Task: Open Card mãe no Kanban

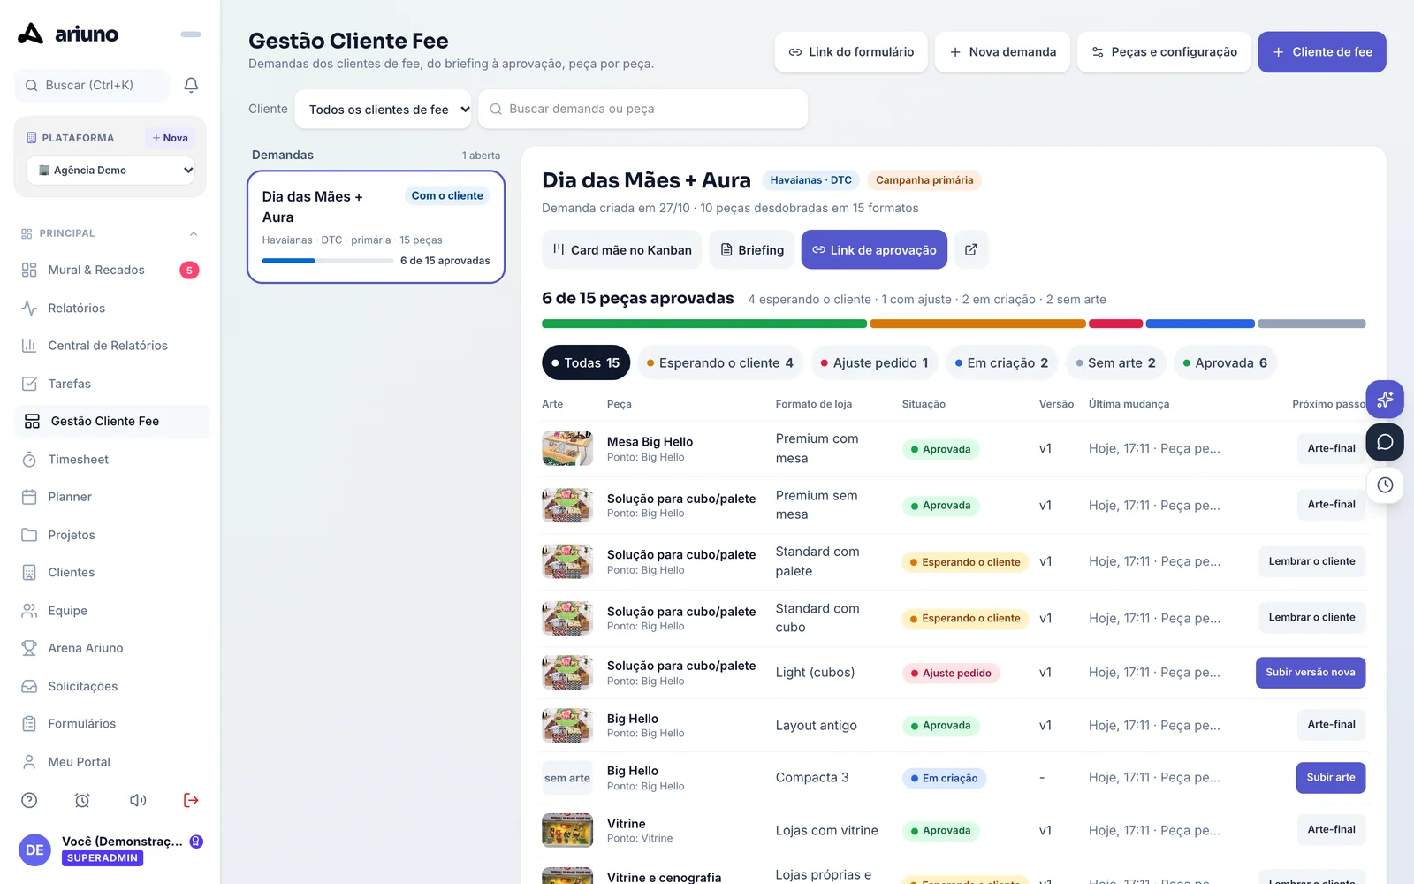Action: 622,250
